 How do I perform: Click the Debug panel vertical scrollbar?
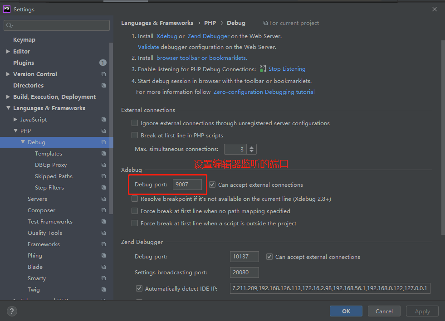pyautogui.click(x=443, y=137)
